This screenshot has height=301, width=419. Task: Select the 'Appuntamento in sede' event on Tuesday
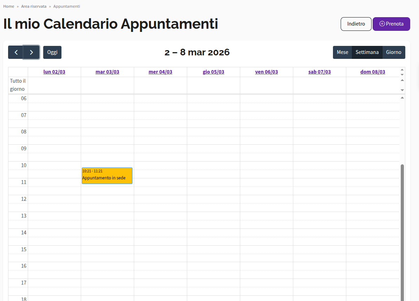tap(107, 175)
